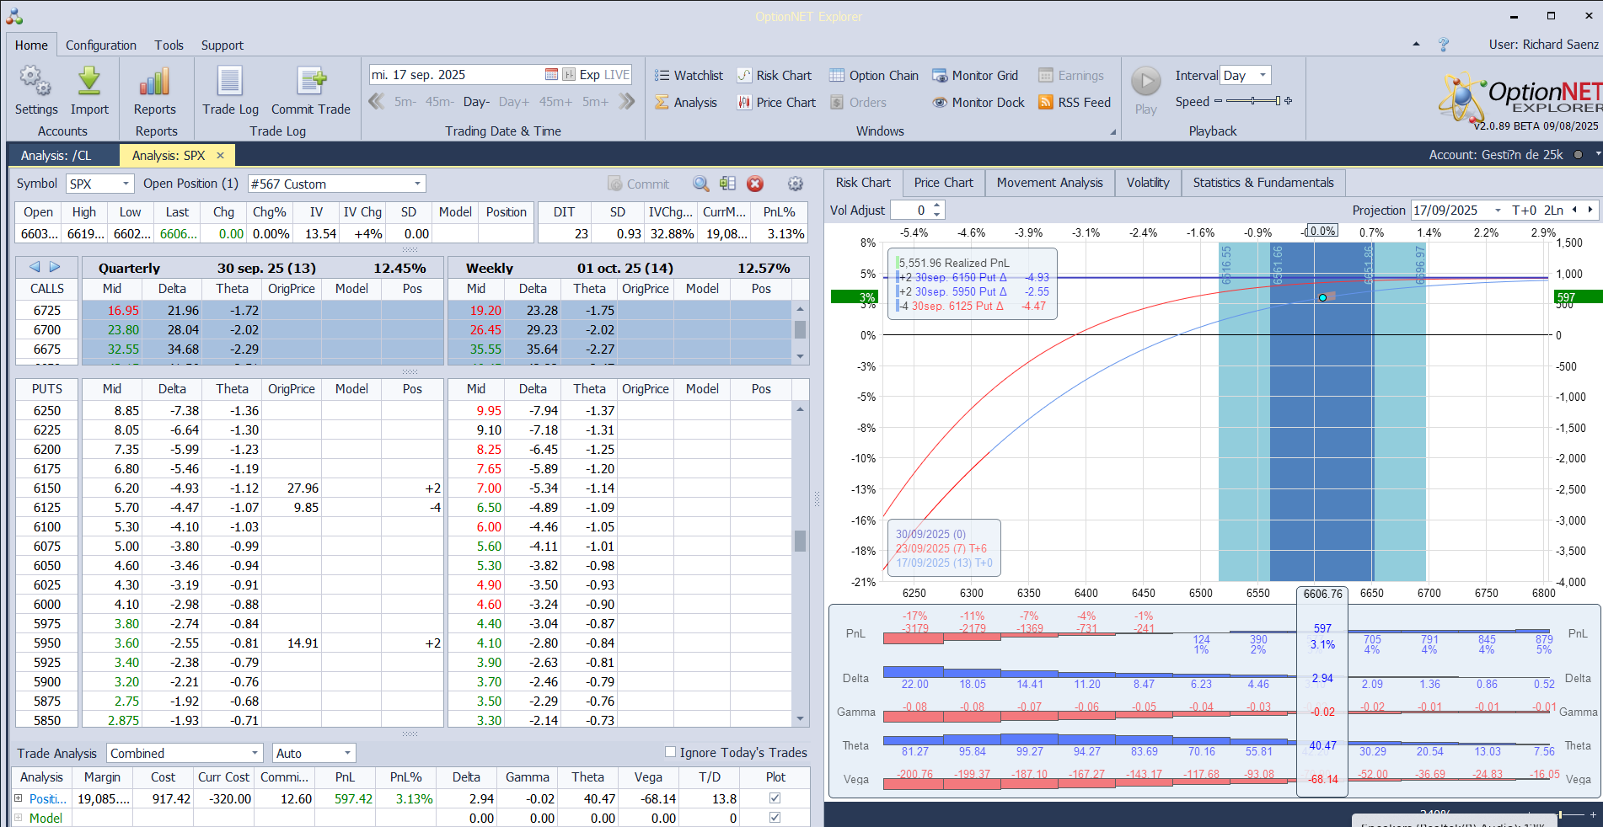Click the 2Ln projection lines button
Image resolution: width=1603 pixels, height=827 pixels.
(x=1553, y=211)
